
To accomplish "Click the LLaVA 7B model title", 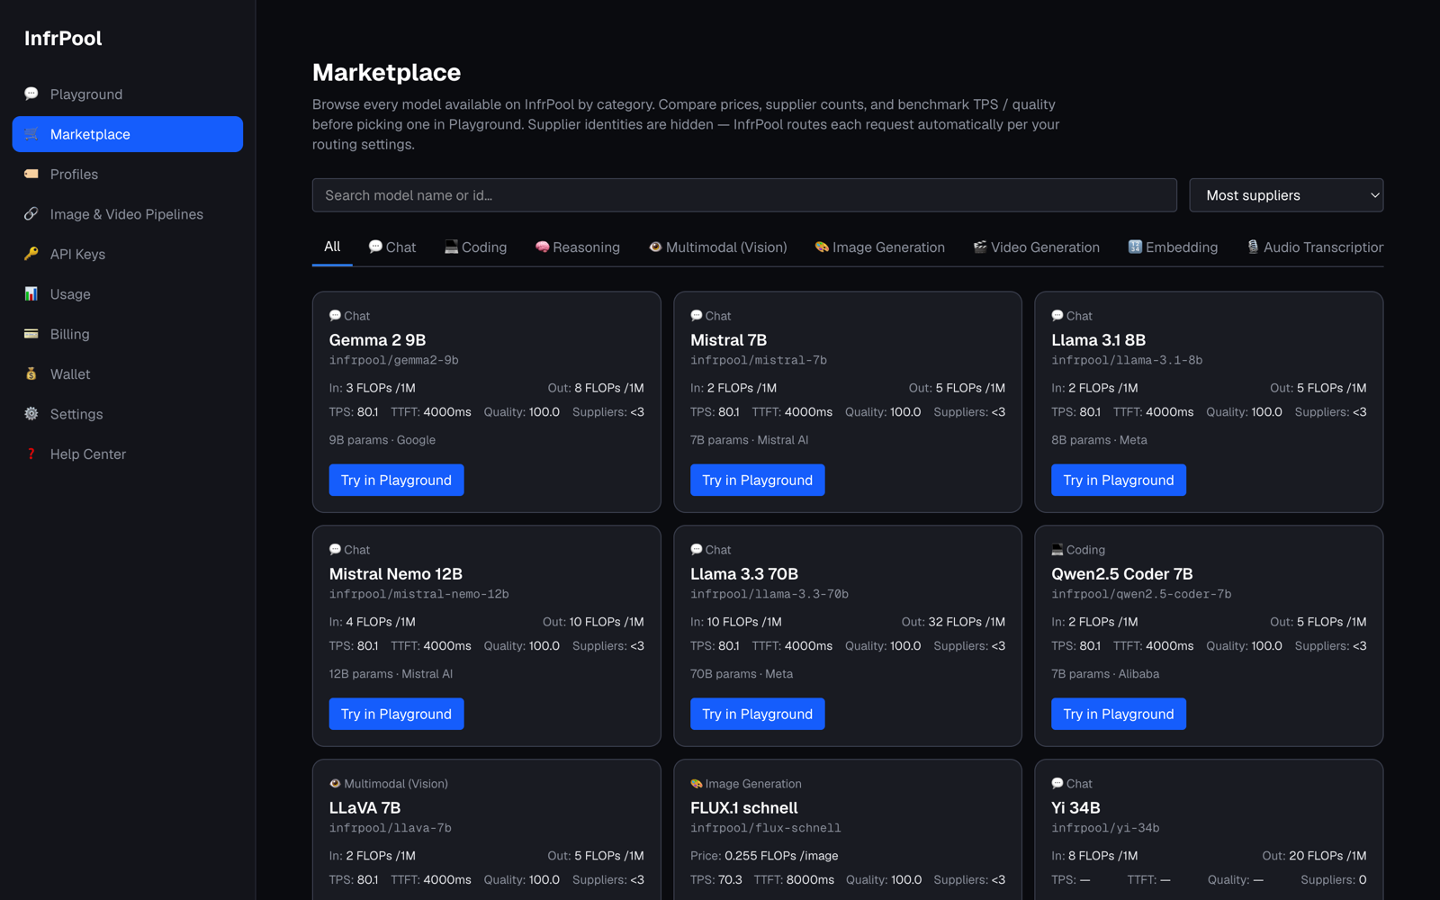I will 364,808.
